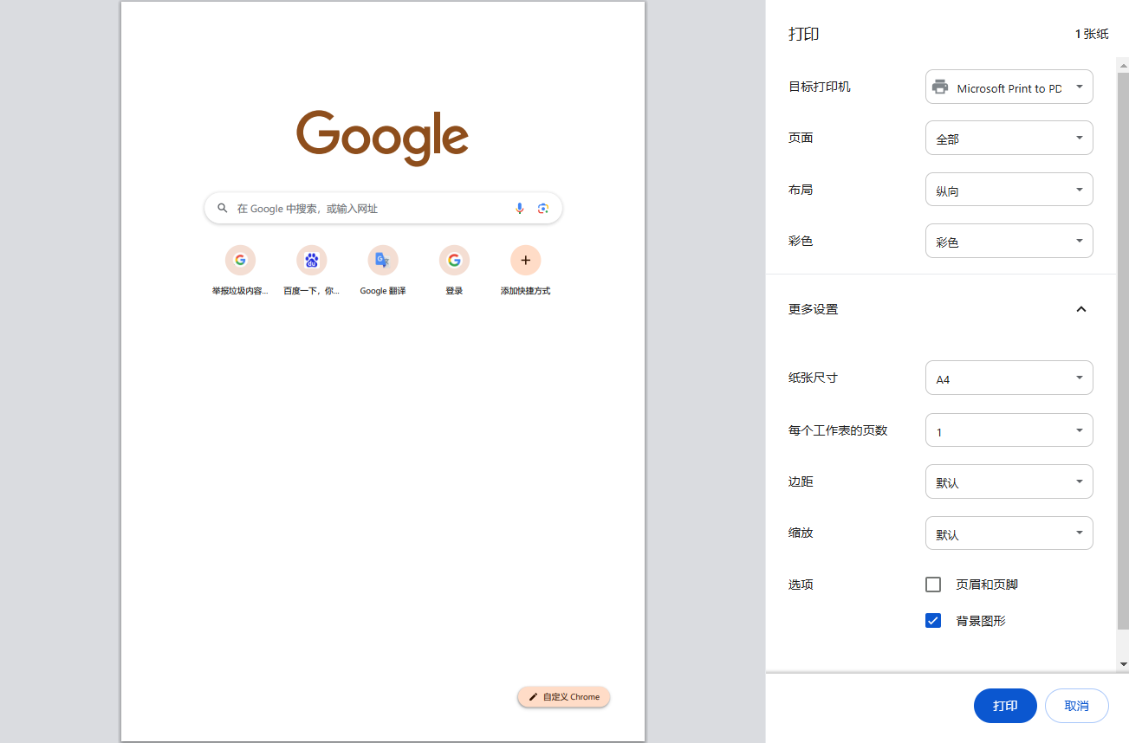Click the 取消 button
This screenshot has width=1129, height=743.
click(x=1077, y=706)
